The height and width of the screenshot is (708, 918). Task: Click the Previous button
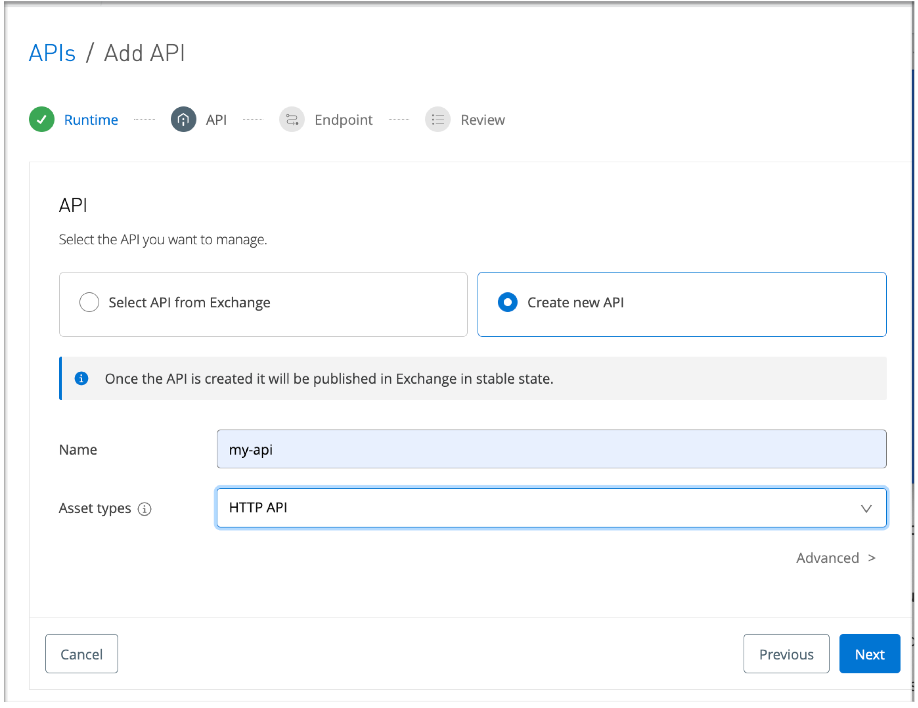(x=786, y=654)
